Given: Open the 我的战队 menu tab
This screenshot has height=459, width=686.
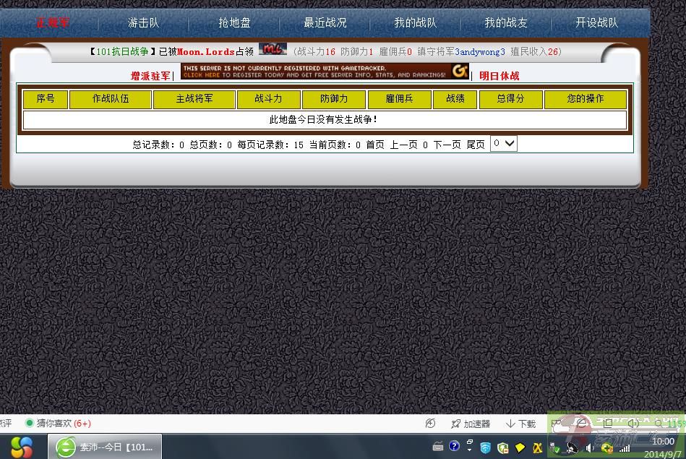Looking at the screenshot, I should 416,22.
